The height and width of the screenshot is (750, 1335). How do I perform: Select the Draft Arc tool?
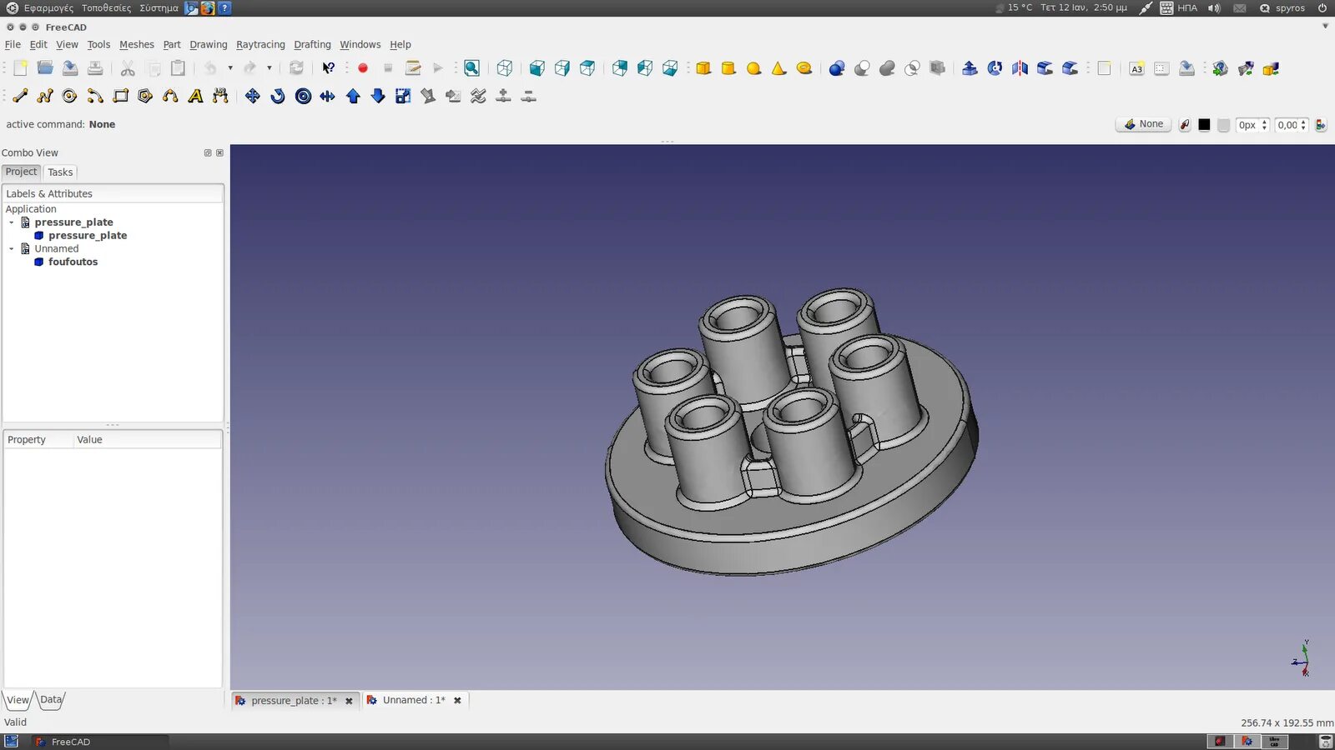click(95, 96)
